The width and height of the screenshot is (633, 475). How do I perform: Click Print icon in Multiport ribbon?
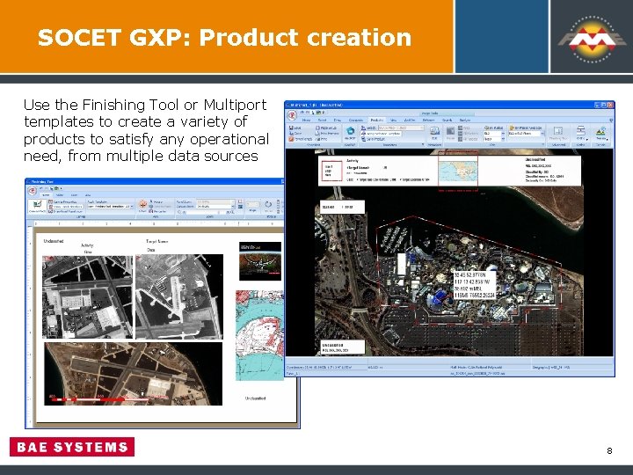[321, 139]
